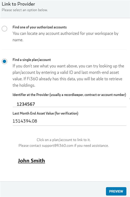Click the support@fi360.com email address
This screenshot has height=197, width=130.
point(58,146)
